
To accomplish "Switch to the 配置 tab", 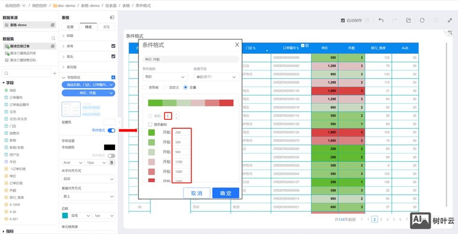I will [70, 27].
